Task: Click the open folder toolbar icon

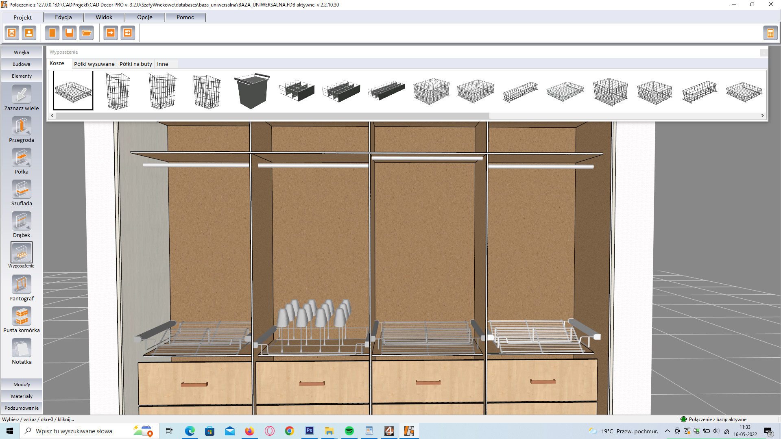Action: click(x=86, y=33)
